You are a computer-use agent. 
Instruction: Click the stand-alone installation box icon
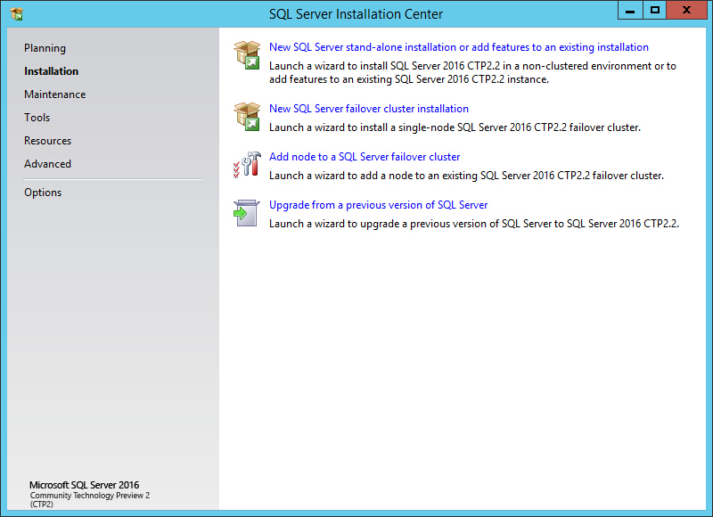(247, 55)
